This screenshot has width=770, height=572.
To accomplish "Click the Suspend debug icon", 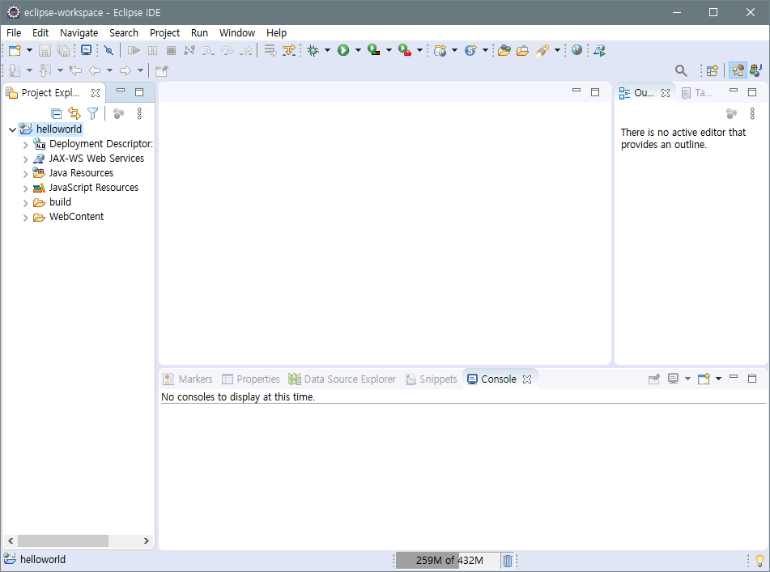I will (x=153, y=50).
